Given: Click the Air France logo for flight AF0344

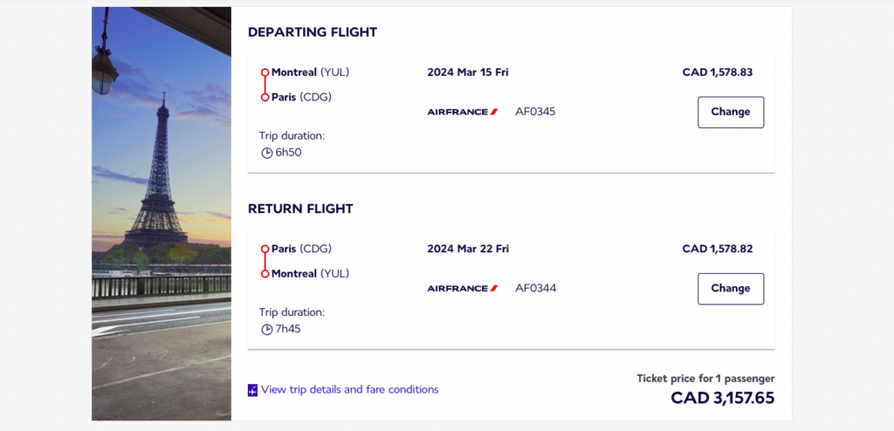Looking at the screenshot, I should (463, 288).
